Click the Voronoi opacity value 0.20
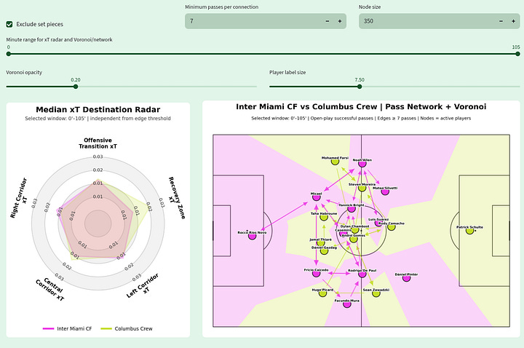 pos(76,79)
